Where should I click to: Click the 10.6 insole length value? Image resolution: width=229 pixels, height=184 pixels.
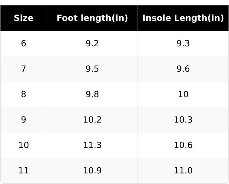point(183,145)
